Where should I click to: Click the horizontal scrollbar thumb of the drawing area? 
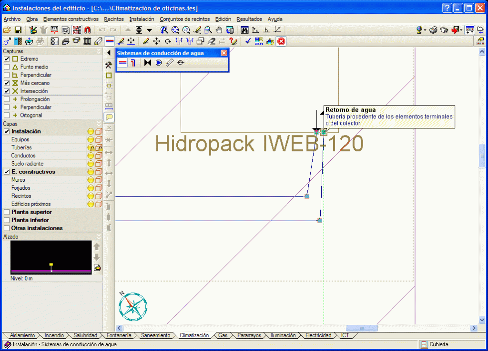click(362, 328)
